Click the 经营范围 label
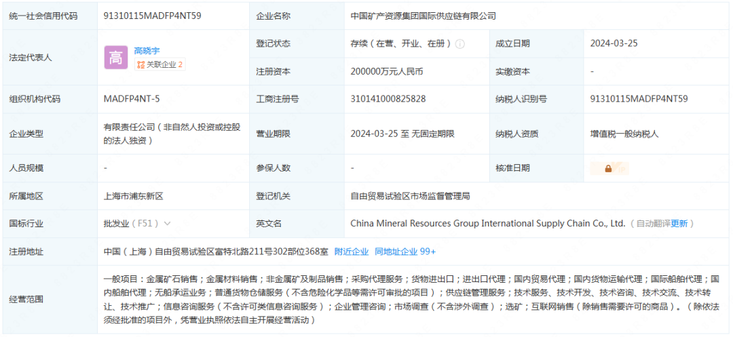 pos(26,299)
